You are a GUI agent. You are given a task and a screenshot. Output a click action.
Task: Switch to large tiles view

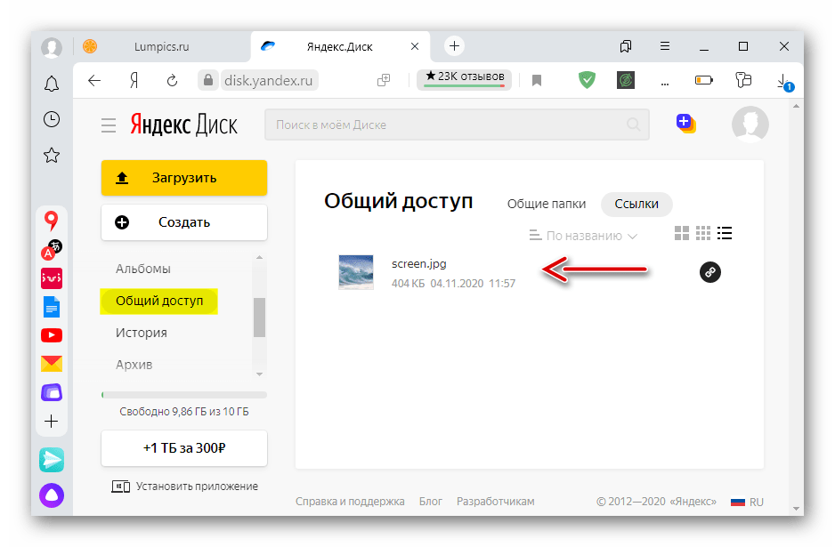[x=682, y=233]
